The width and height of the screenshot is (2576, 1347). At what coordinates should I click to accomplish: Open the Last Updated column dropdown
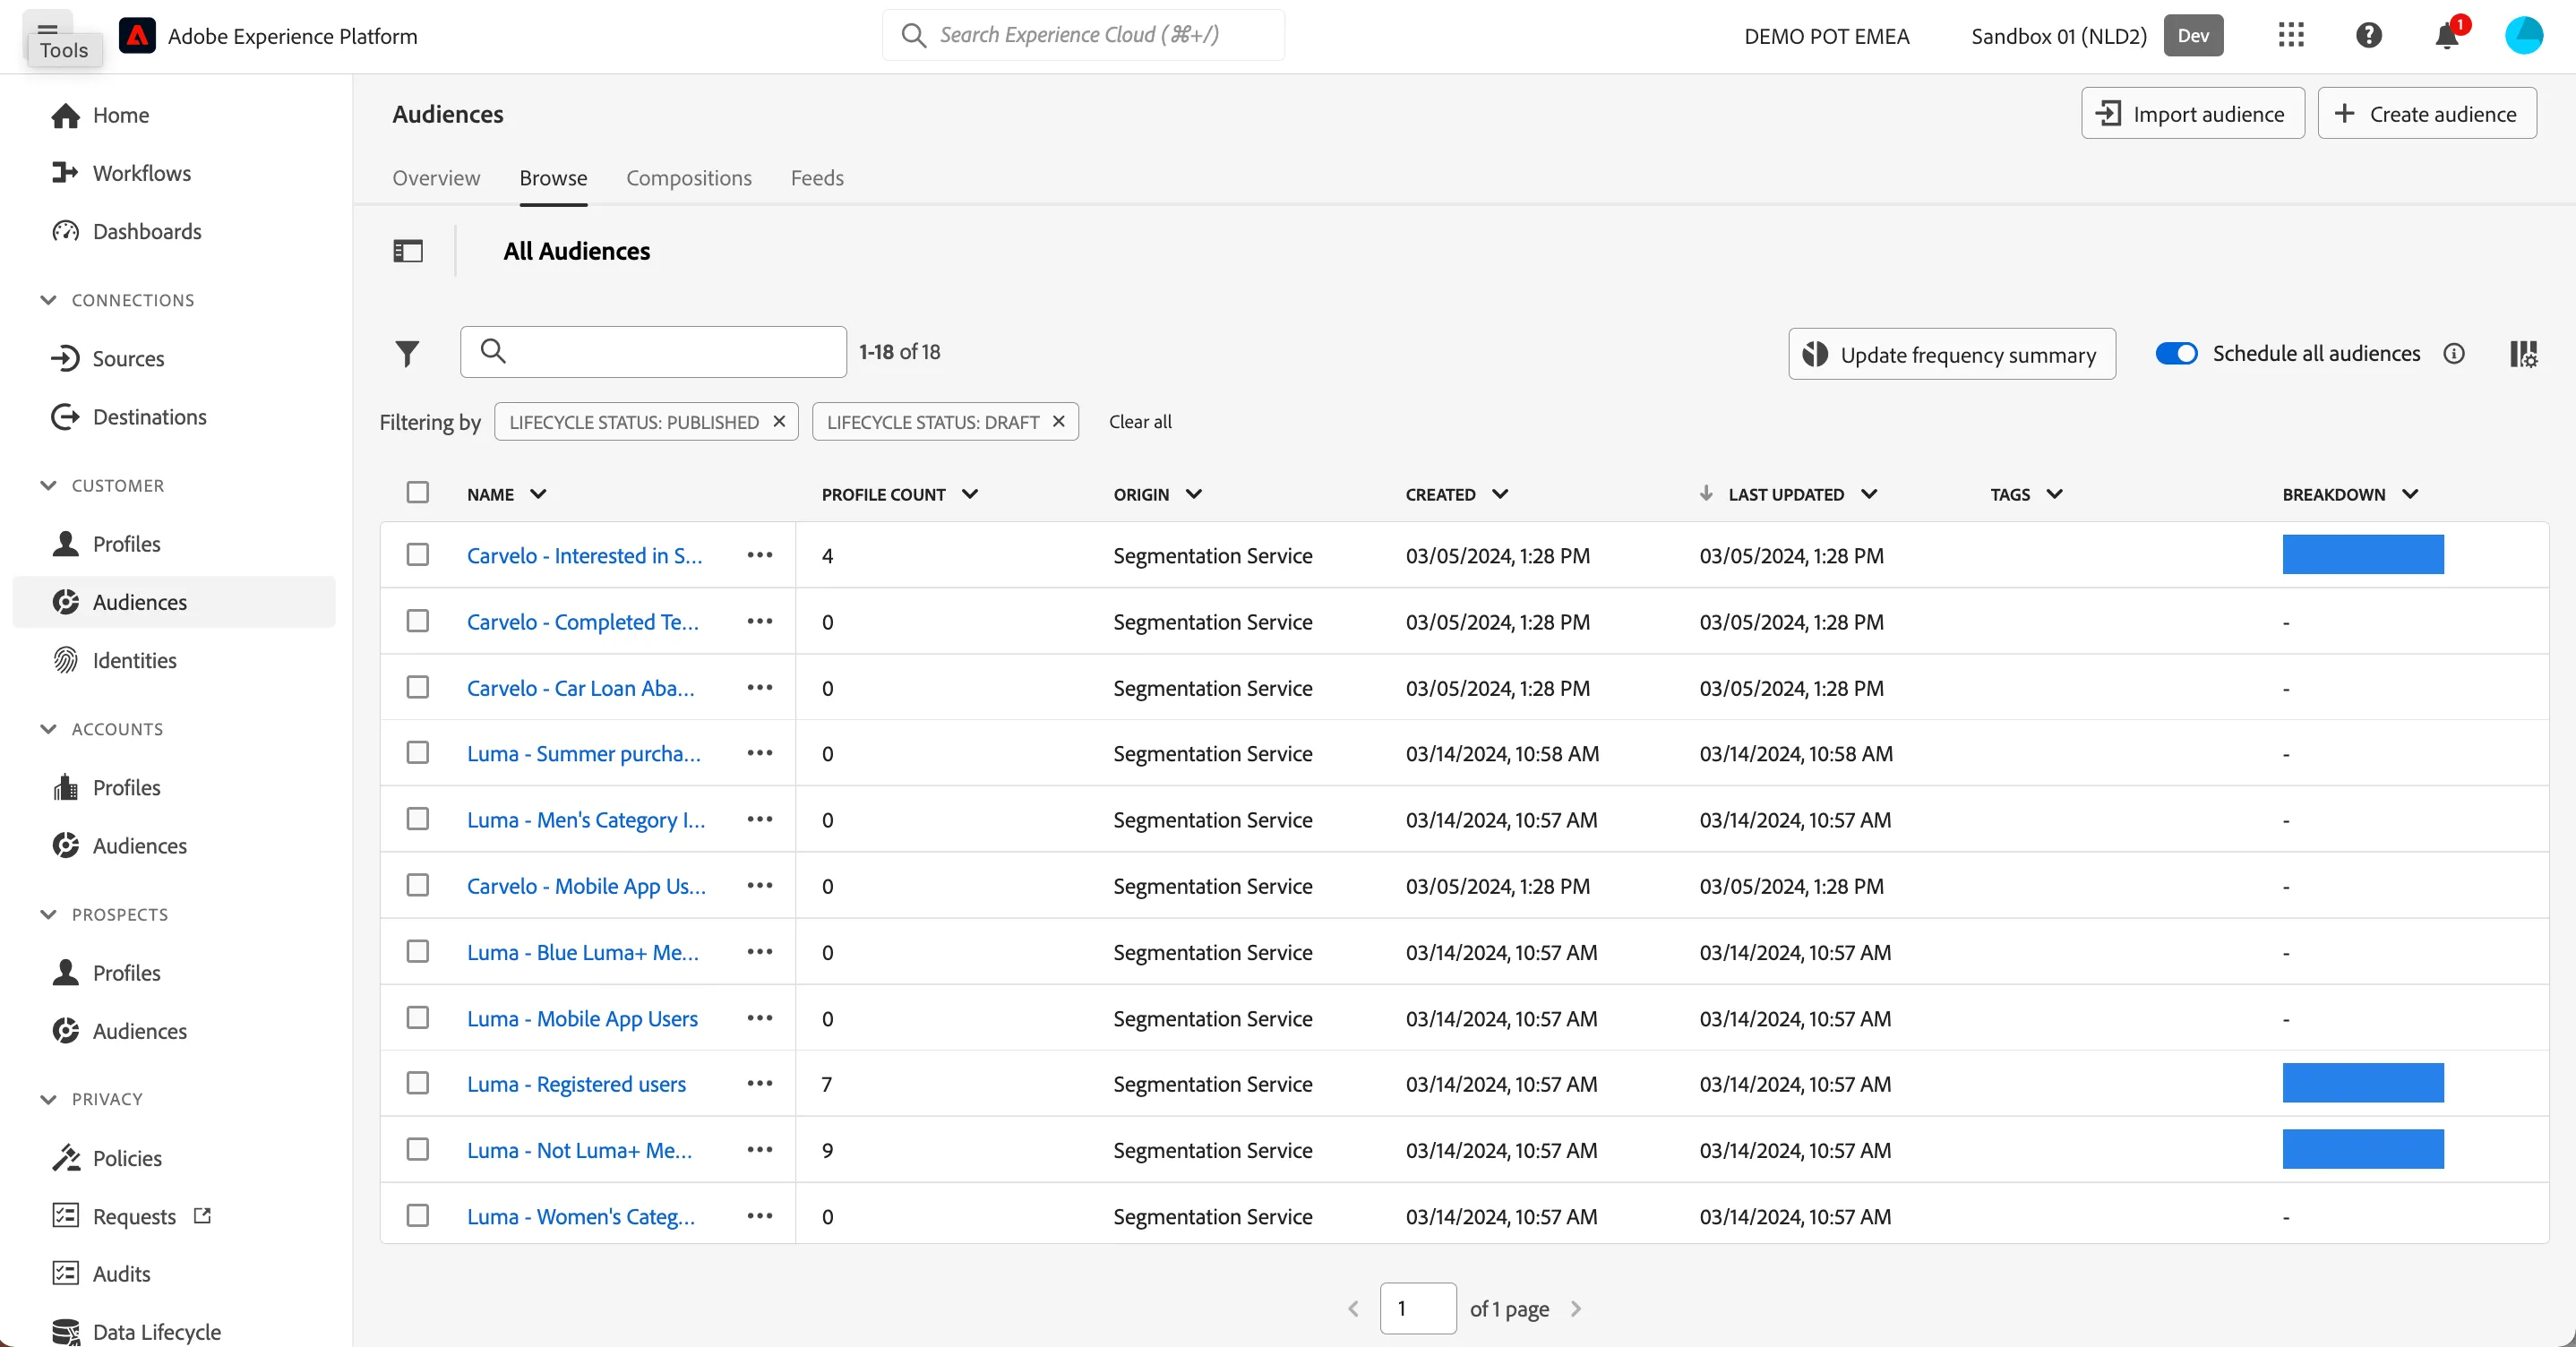pyautogui.click(x=1869, y=494)
